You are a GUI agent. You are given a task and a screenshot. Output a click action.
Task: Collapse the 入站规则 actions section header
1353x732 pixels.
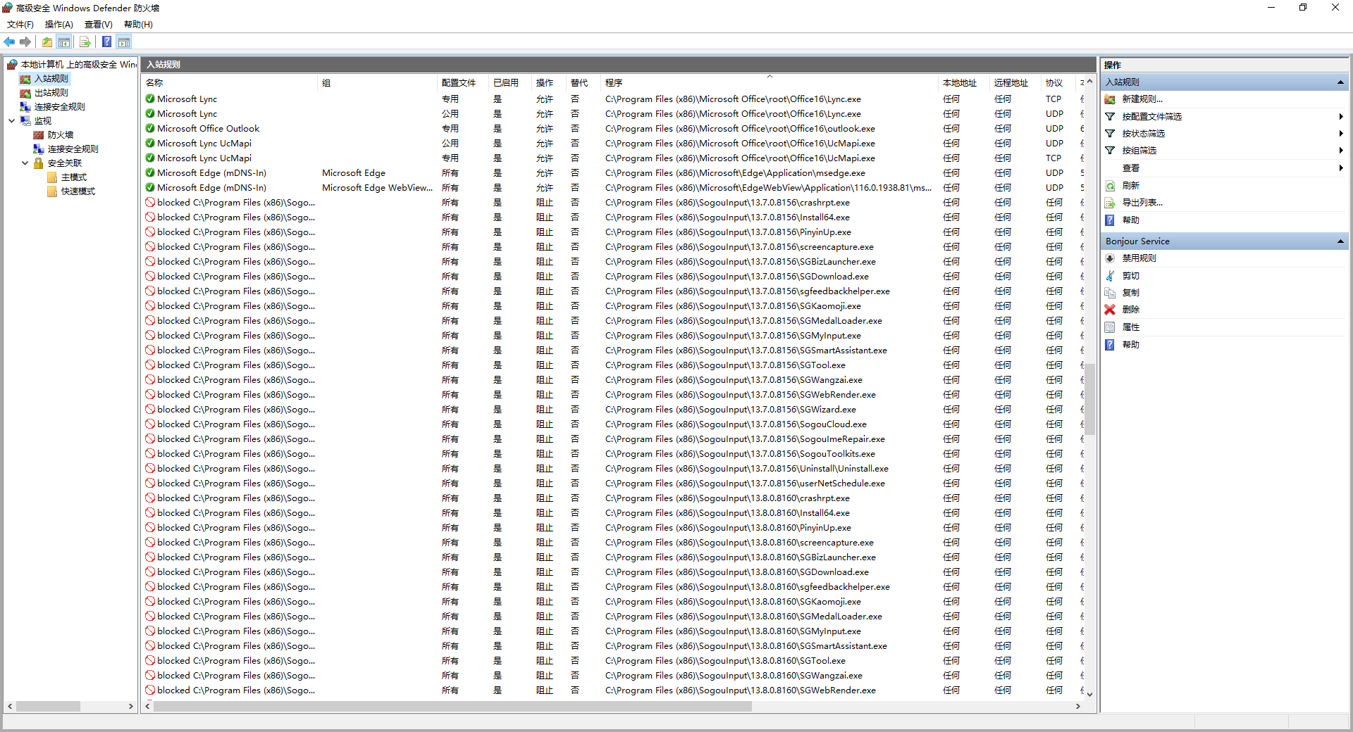pos(1340,82)
